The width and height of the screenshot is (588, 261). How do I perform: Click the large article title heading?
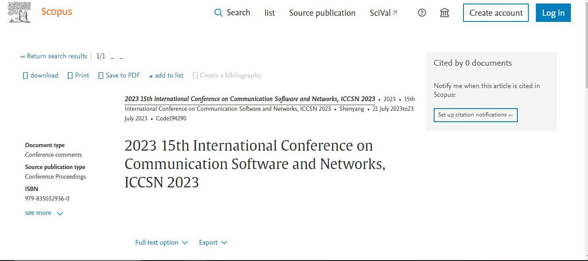pos(255,164)
